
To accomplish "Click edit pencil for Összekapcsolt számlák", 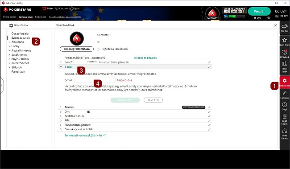I will (x=209, y=129).
